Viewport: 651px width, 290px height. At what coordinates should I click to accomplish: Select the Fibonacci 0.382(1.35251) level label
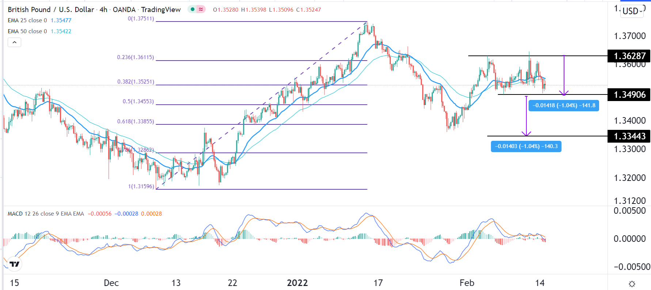click(x=136, y=82)
